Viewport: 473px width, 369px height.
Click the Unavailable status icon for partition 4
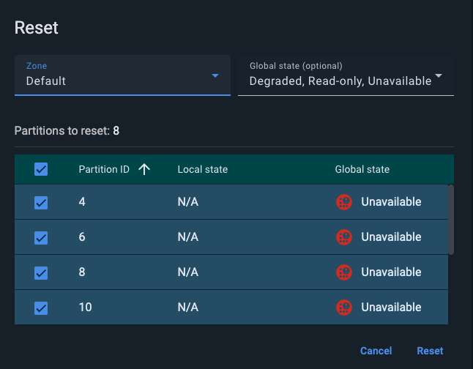click(344, 202)
